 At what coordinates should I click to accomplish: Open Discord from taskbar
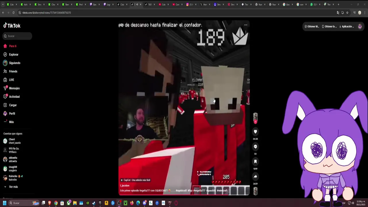pyautogui.click(x=144, y=203)
